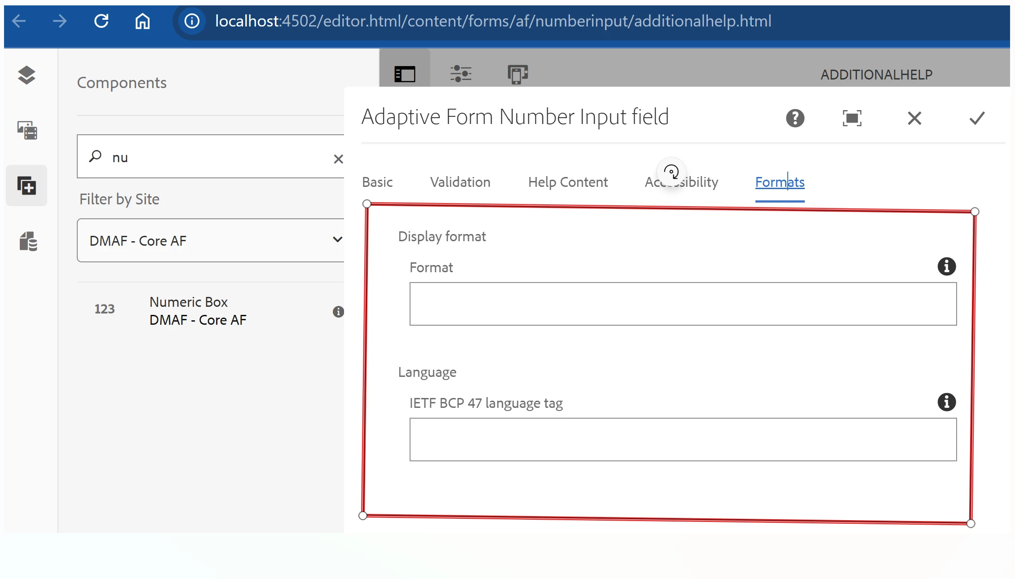This screenshot has width=1015, height=579.
Task: Select the Components panel icon in sidebar
Action: 26,186
